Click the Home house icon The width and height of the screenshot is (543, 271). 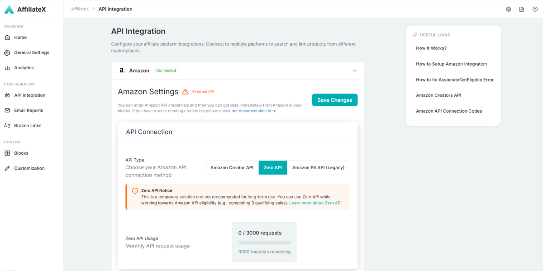[7, 38]
